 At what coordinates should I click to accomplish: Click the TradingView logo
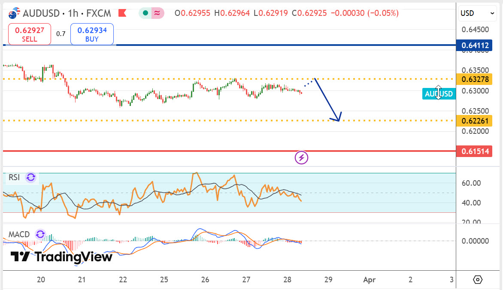(x=61, y=257)
